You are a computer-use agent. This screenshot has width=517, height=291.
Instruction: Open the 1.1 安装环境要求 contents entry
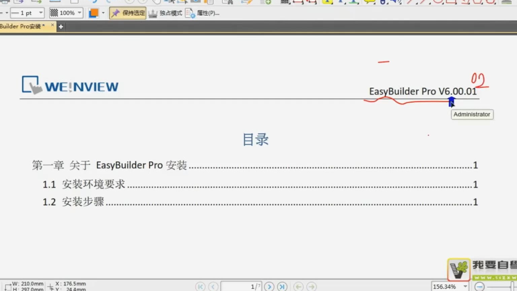[x=260, y=184]
